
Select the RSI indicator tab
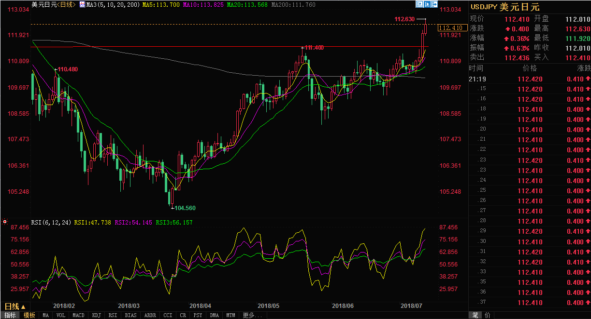tap(113, 315)
